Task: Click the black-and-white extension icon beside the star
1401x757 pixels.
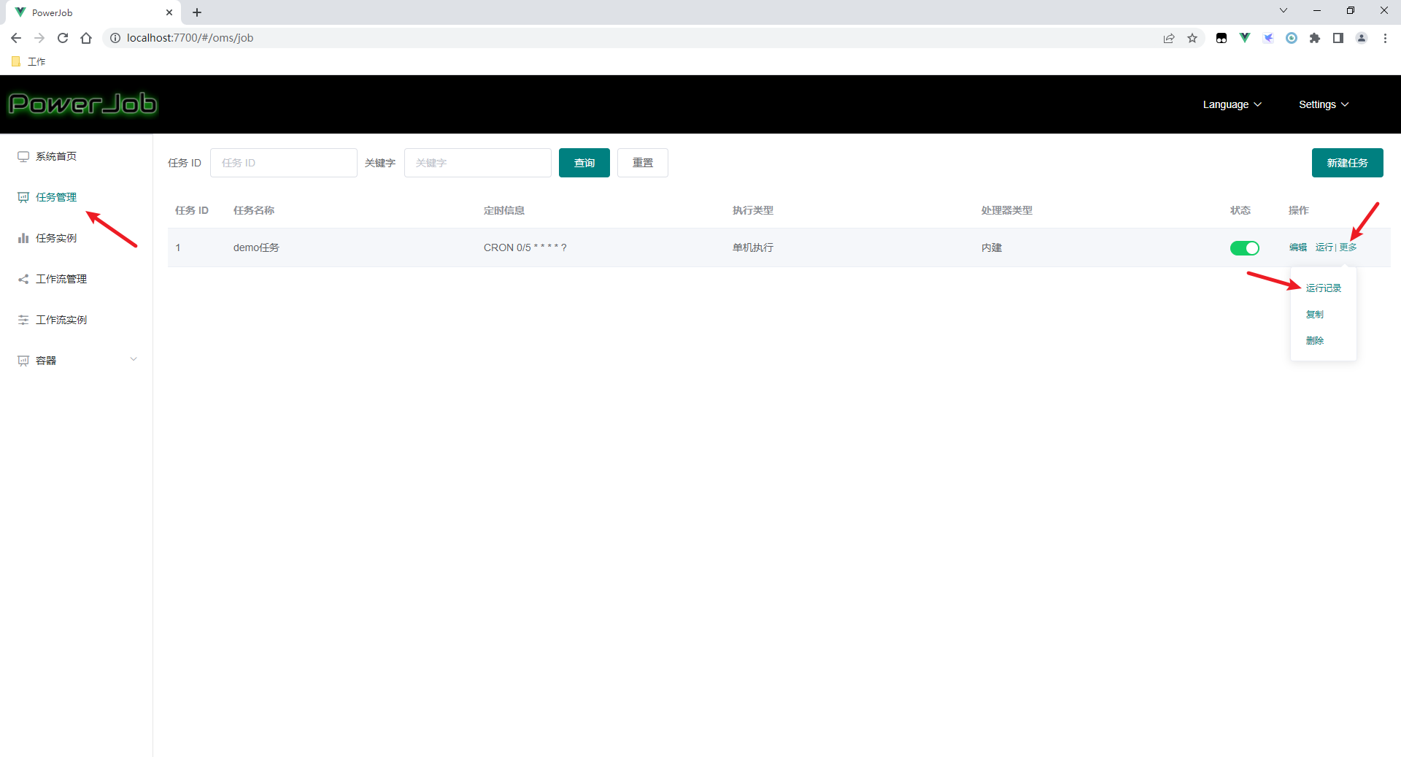Action: 1221,38
